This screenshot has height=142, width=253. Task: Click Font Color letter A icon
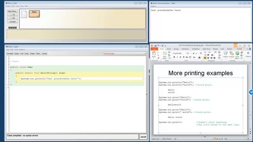(x=199, y=57)
